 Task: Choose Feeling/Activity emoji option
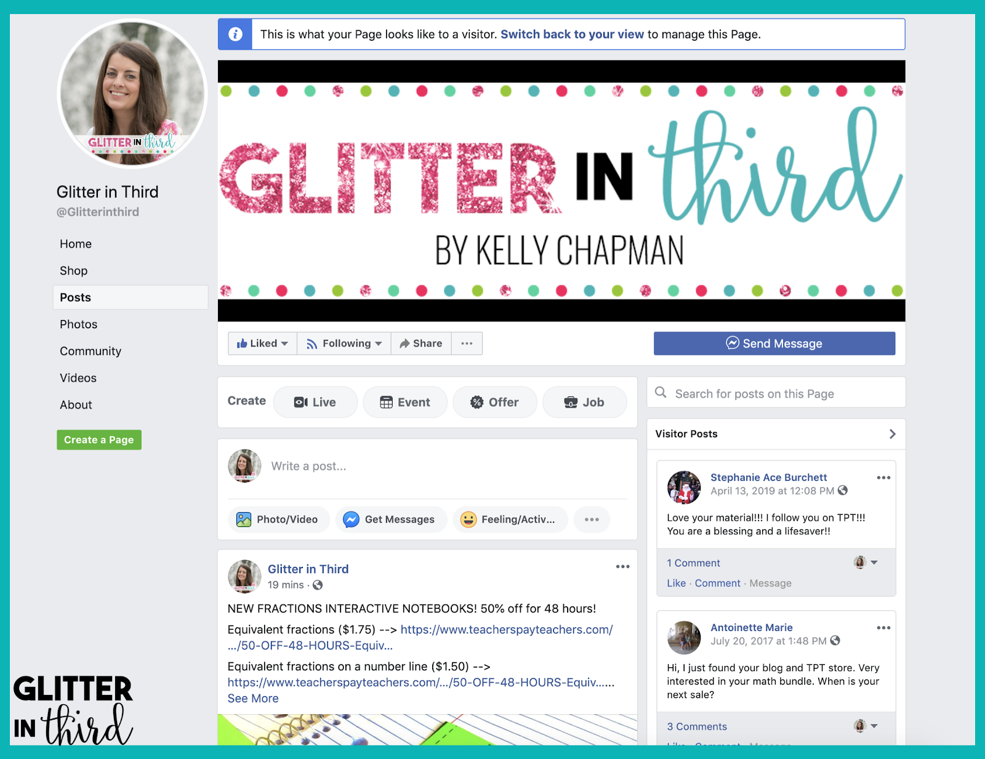510,519
